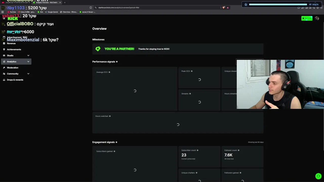Click the Overview page heading

99,29
